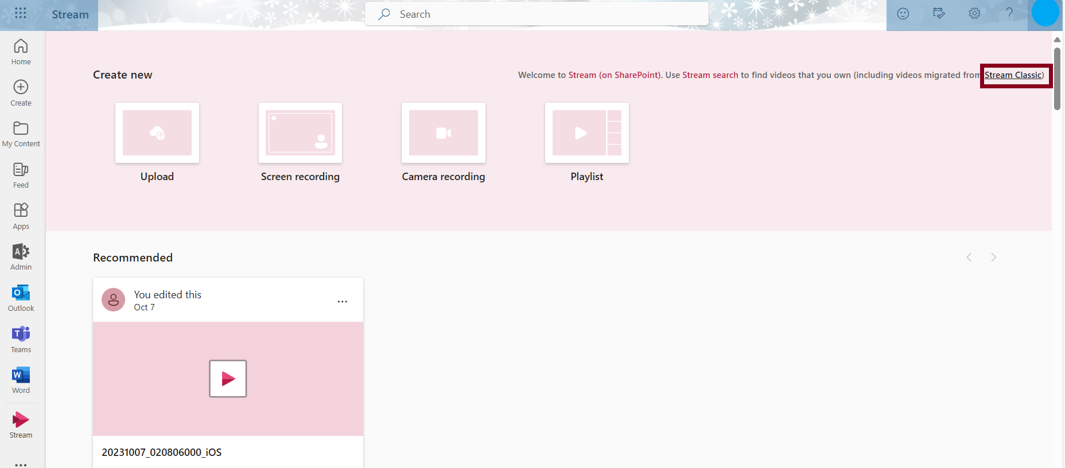Open Outlook from the sidebar
Screen dimensions: 1065x468
[21, 298]
